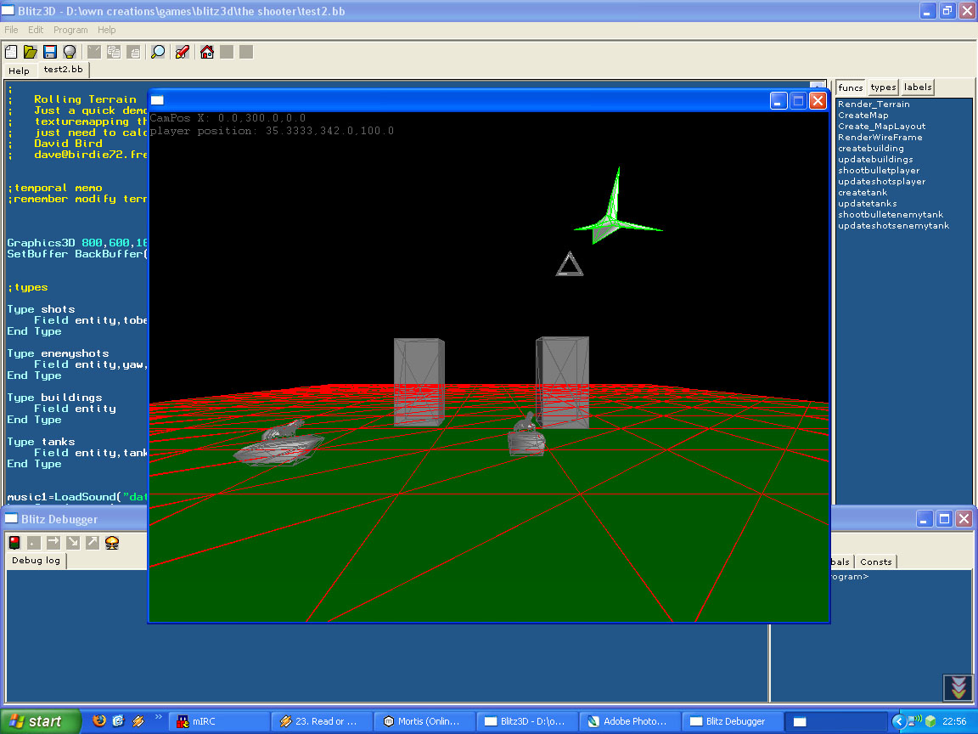Screen dimensions: 978x734
Task: Switch to the funcs tab
Action: click(851, 88)
